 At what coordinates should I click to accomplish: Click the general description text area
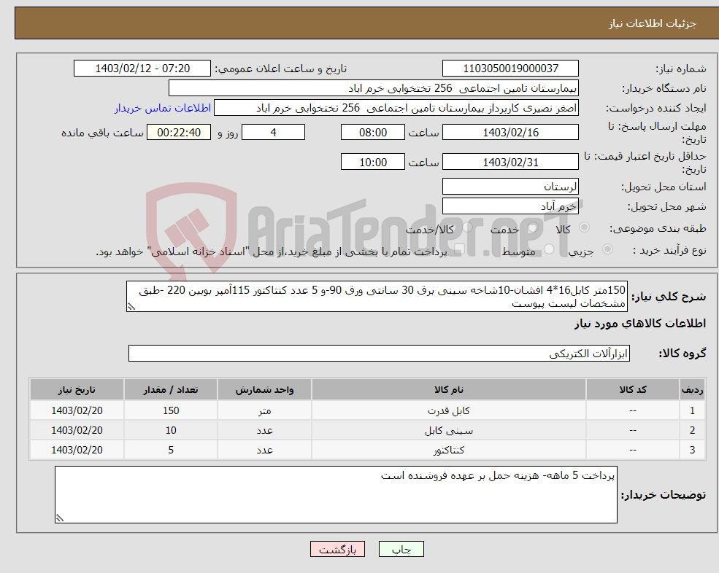377,297
